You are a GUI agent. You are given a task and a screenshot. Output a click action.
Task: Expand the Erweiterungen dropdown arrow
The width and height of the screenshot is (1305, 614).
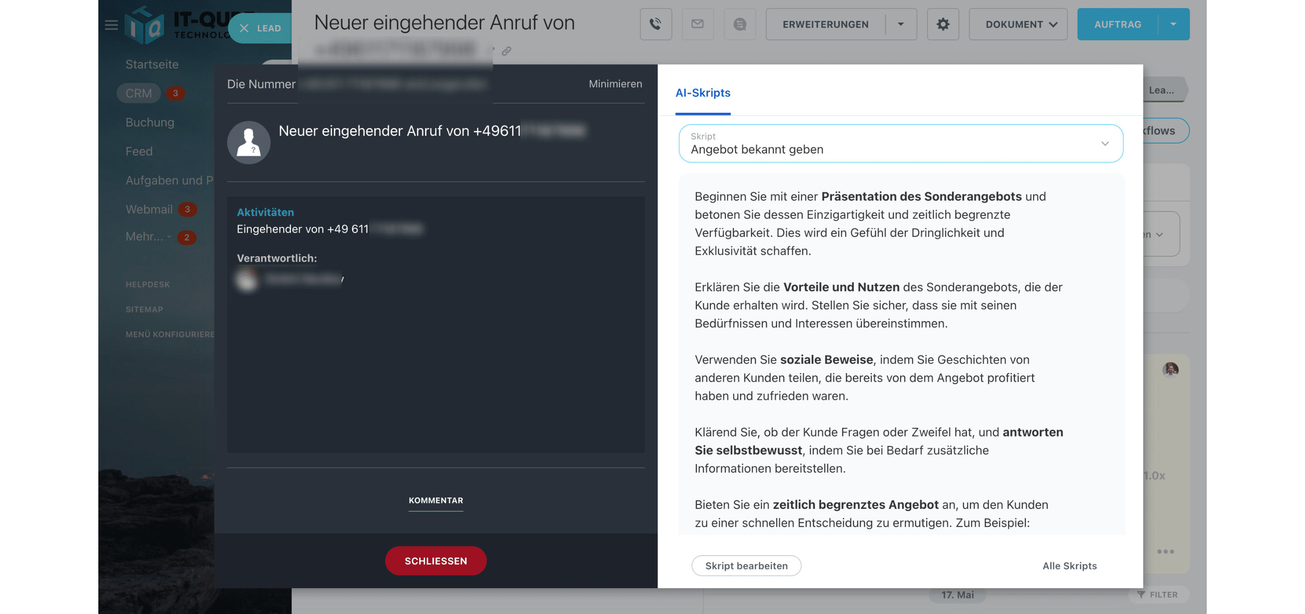pyautogui.click(x=901, y=24)
